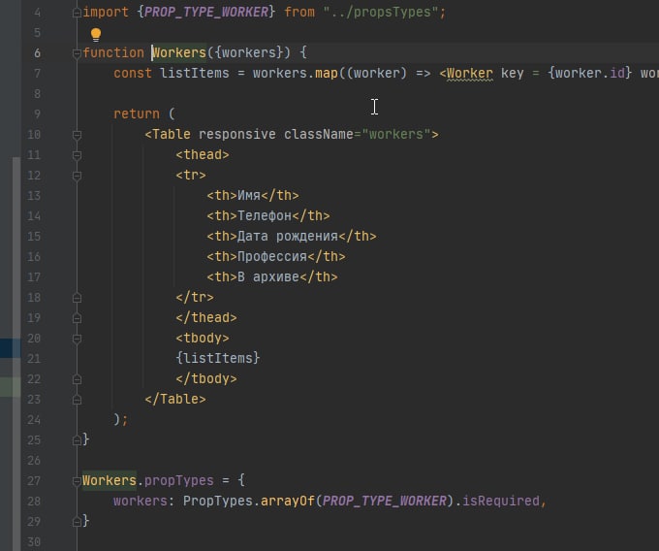The image size is (659, 551).
Task: Click the Телефон table header text
Action: click(265, 215)
